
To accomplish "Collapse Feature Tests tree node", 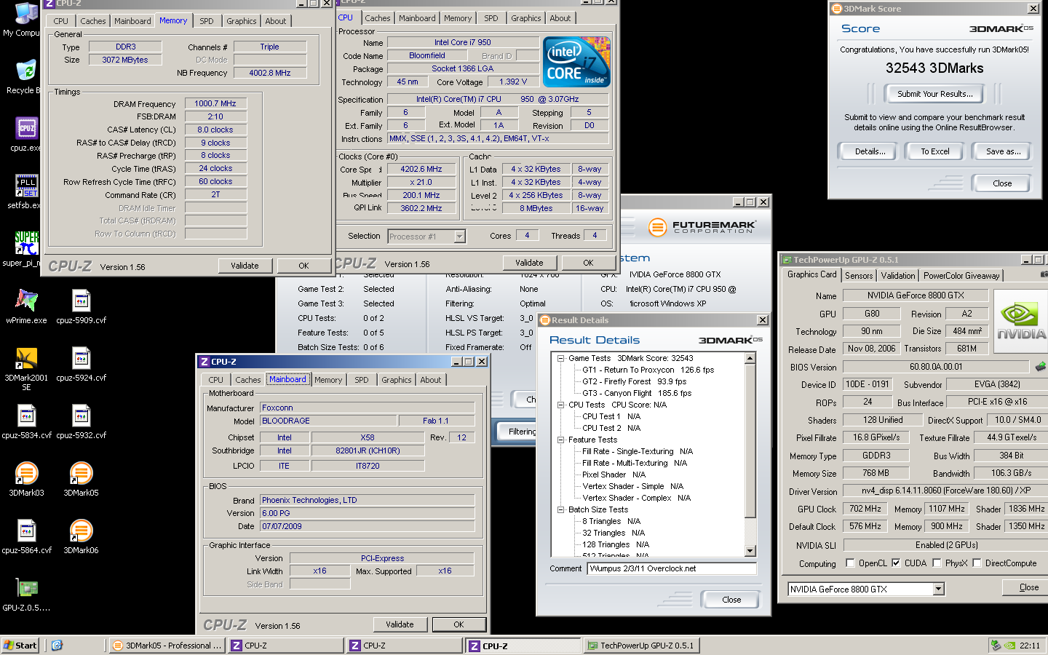I will click(x=561, y=440).
